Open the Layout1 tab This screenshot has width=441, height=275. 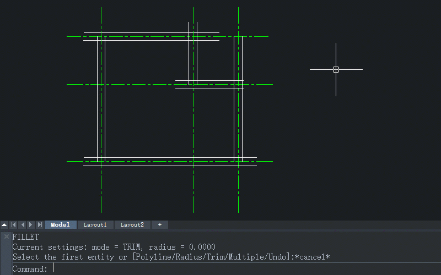(x=95, y=225)
